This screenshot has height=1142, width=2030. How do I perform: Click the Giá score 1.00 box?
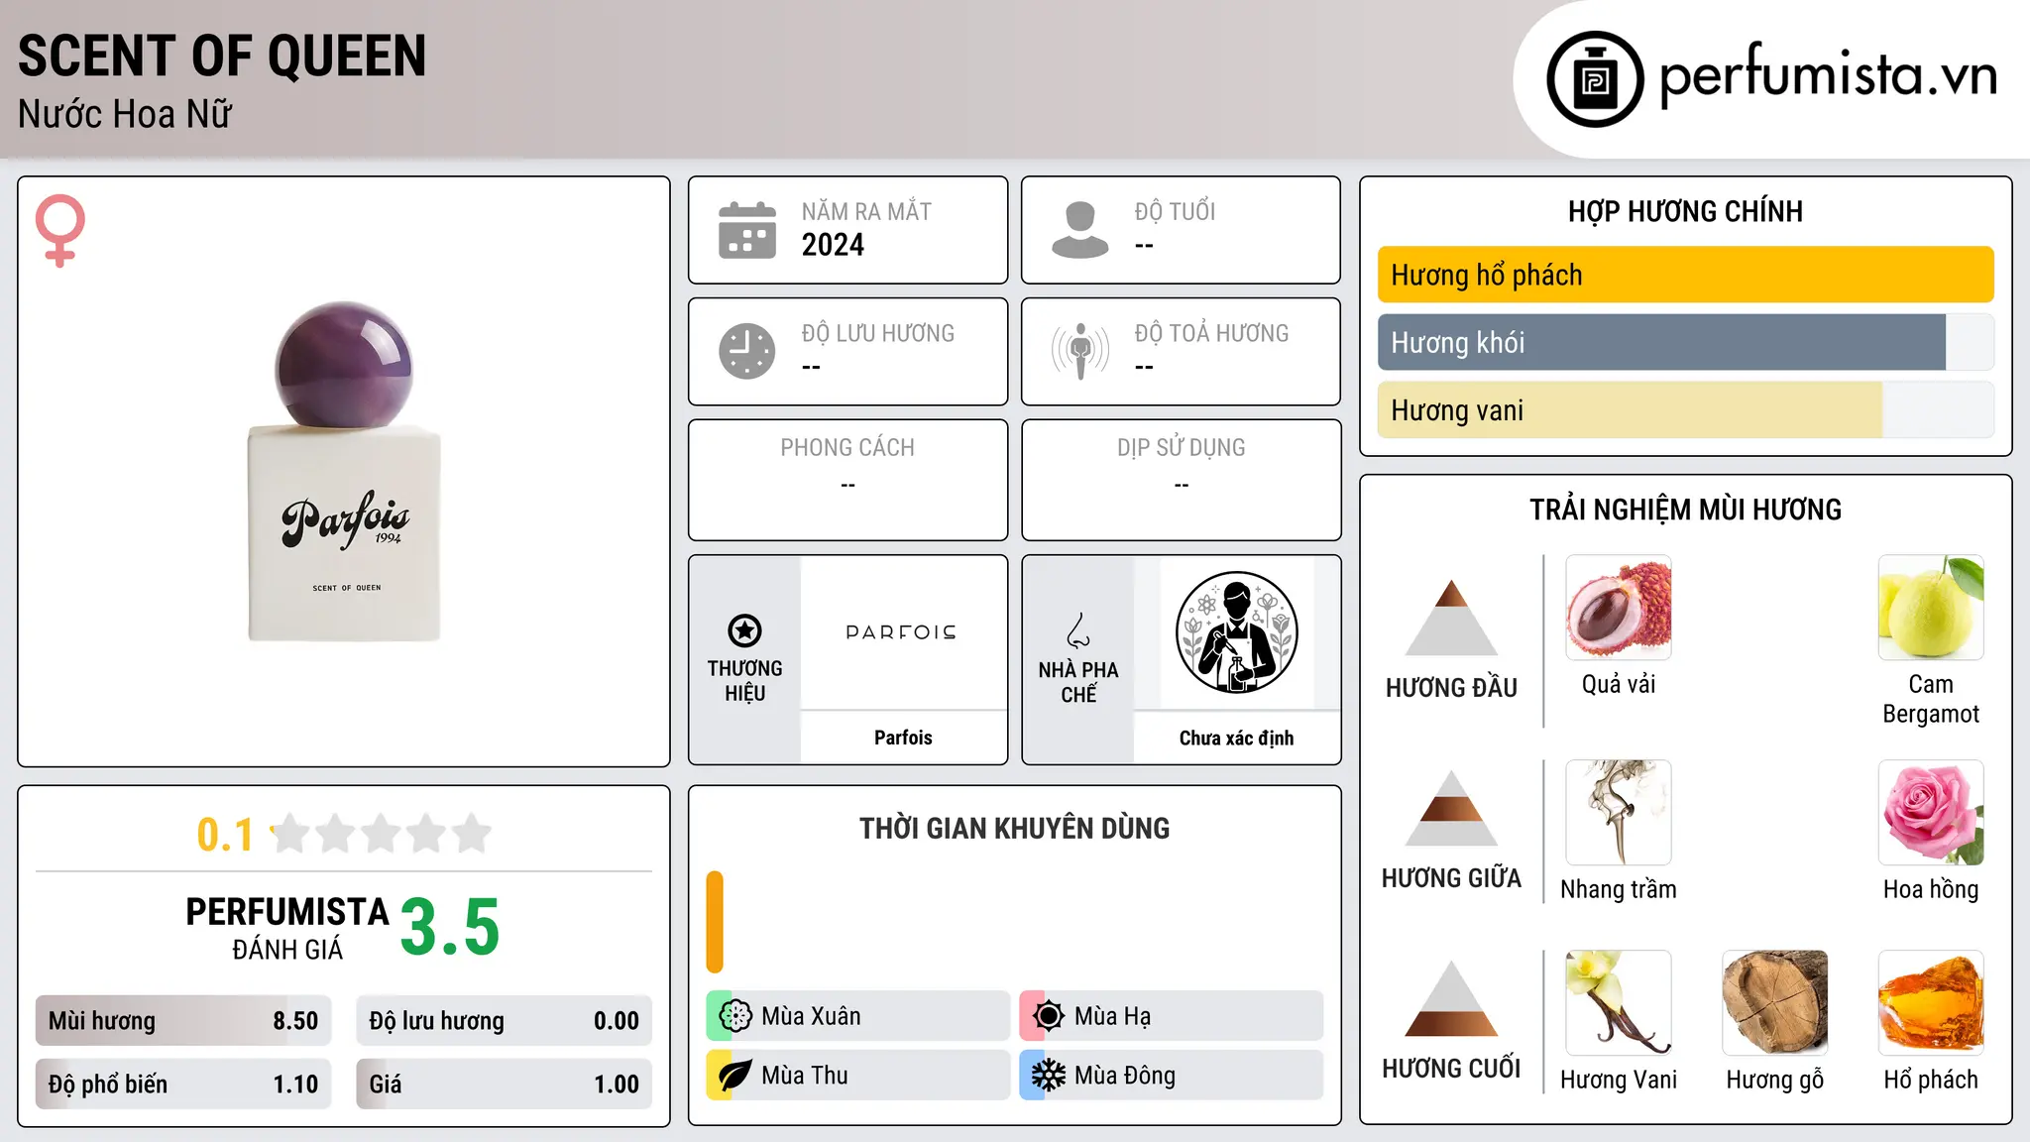(504, 1085)
